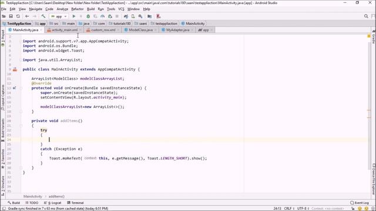Select the MainActivity breadcrumb item
The height and width of the screenshot is (211, 376).
tap(193, 23)
